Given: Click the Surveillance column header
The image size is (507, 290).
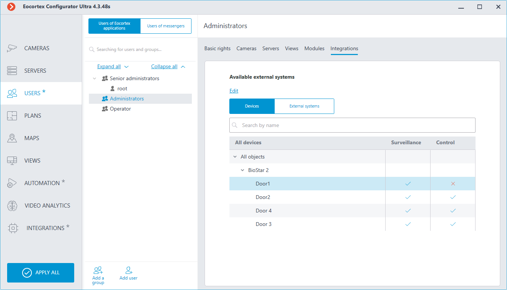Looking at the screenshot, I should (x=406, y=142).
